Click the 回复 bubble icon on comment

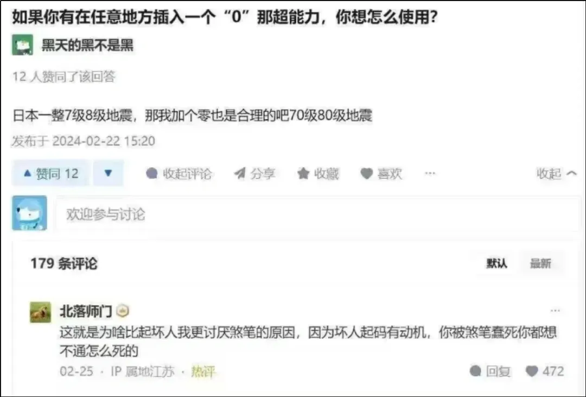coord(475,371)
